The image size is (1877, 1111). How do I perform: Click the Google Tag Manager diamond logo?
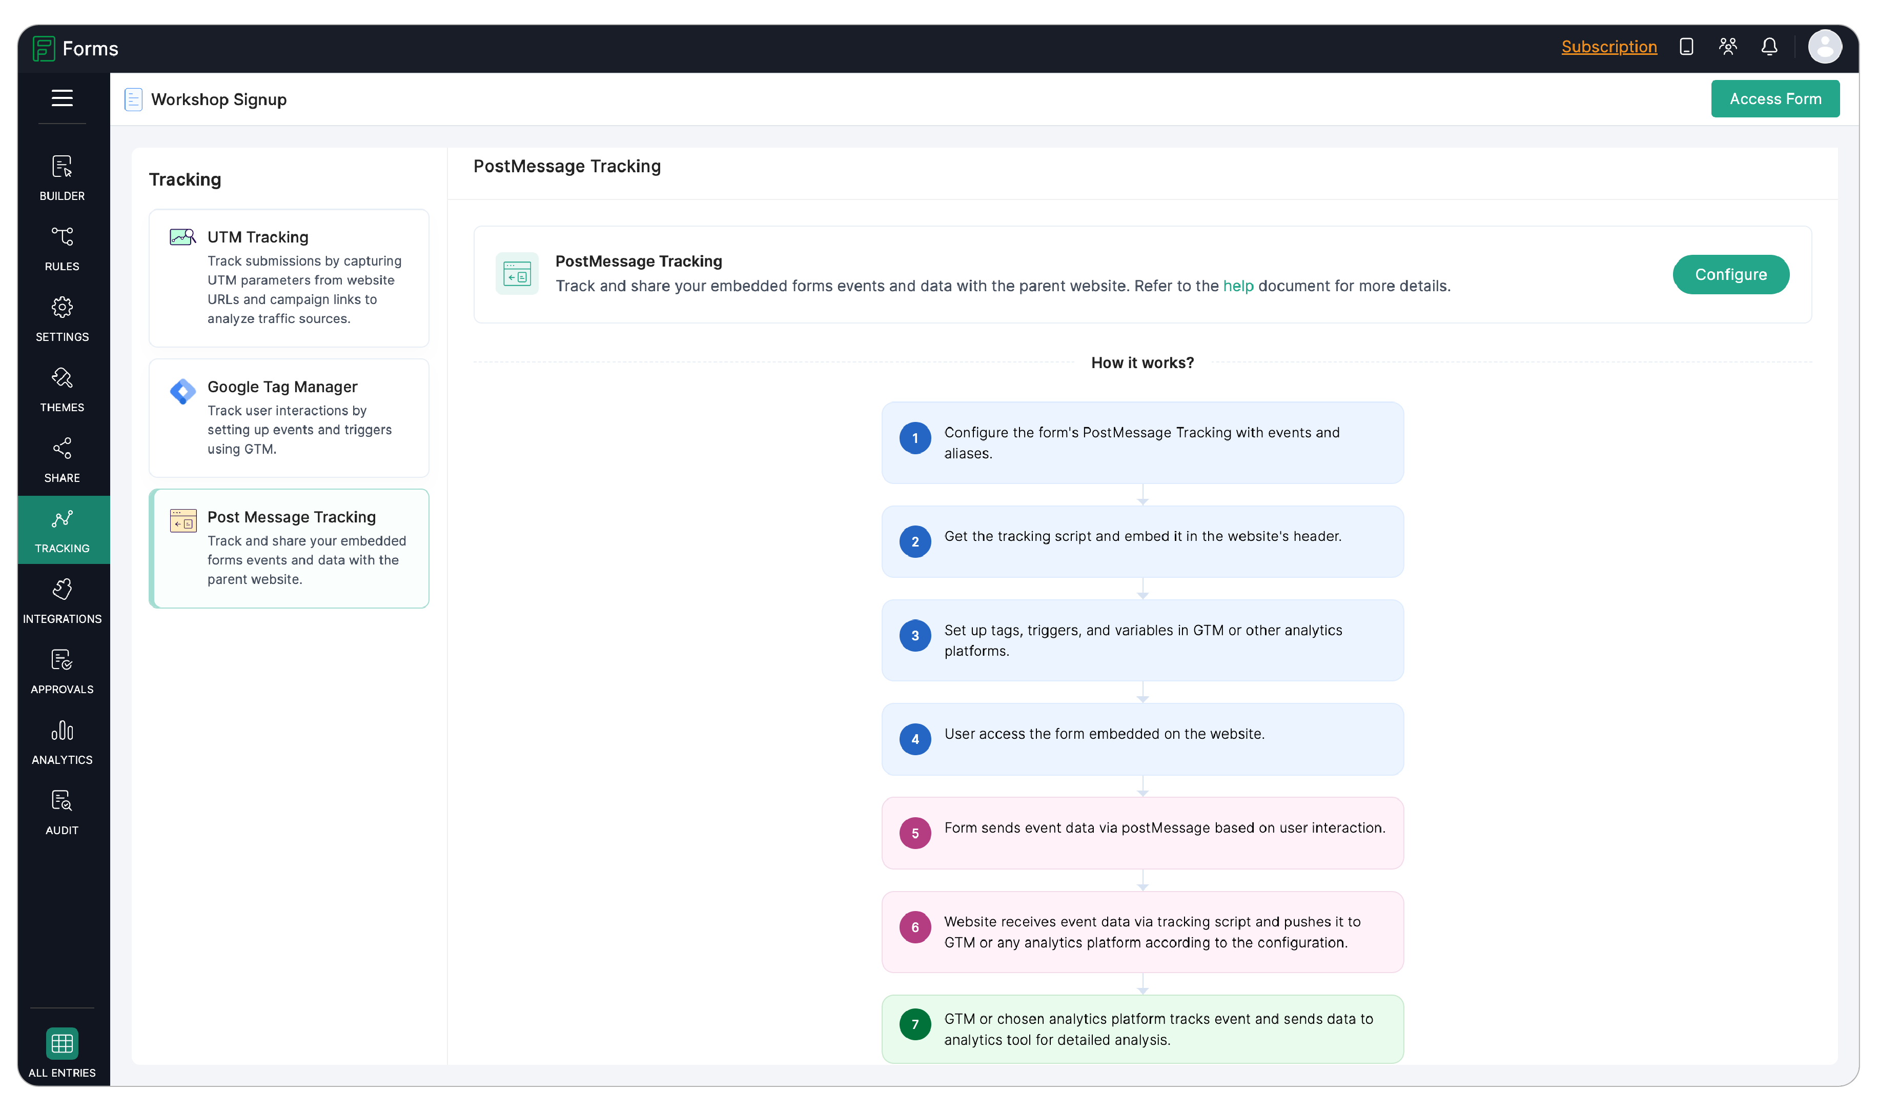point(182,391)
